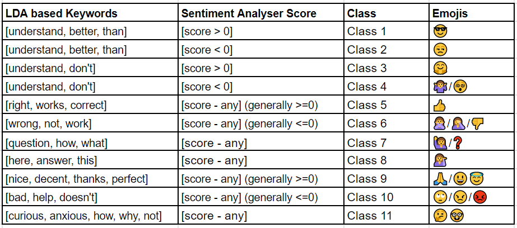Click the shrugging person emoji in Class 4
The height and width of the screenshot is (228, 517).
click(439, 87)
